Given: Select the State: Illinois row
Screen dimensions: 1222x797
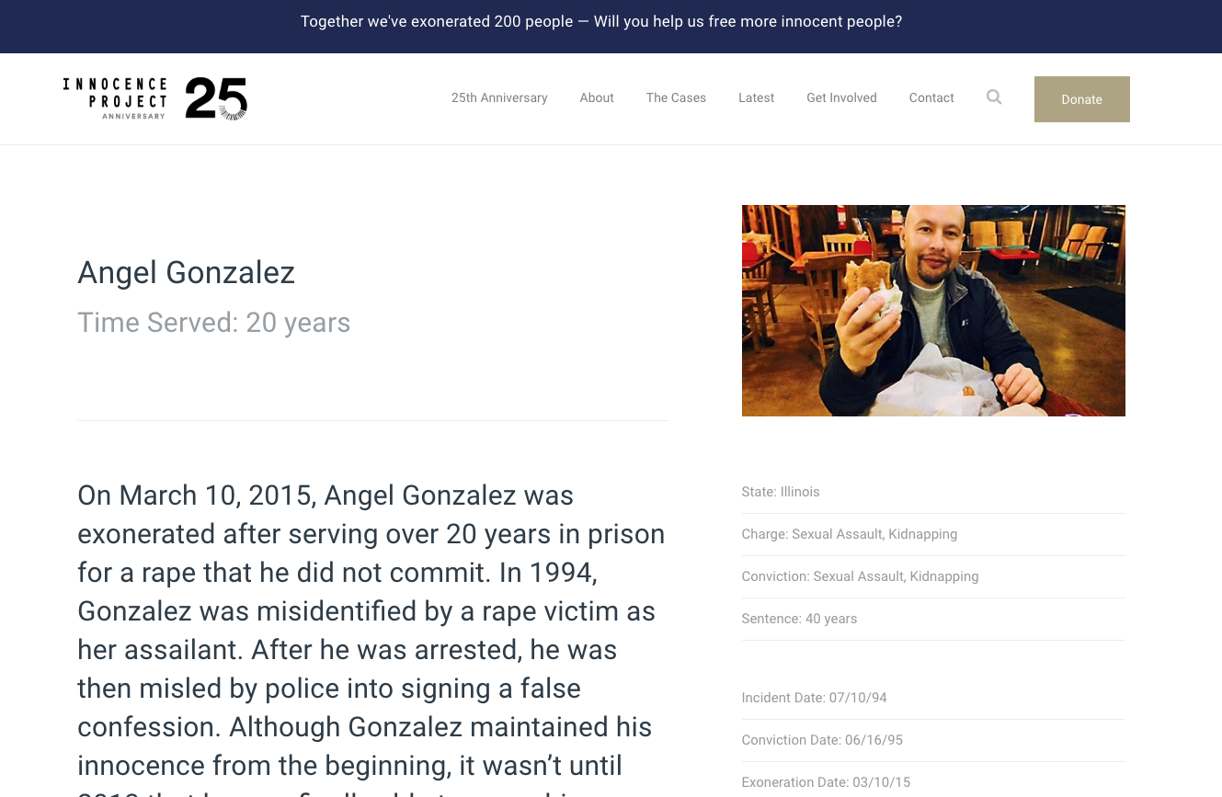Looking at the screenshot, I should coord(933,492).
